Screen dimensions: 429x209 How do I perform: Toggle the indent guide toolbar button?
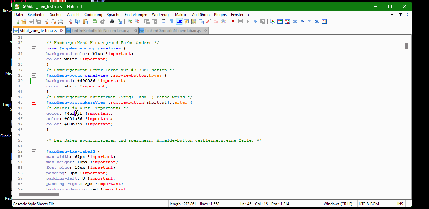(179, 21)
